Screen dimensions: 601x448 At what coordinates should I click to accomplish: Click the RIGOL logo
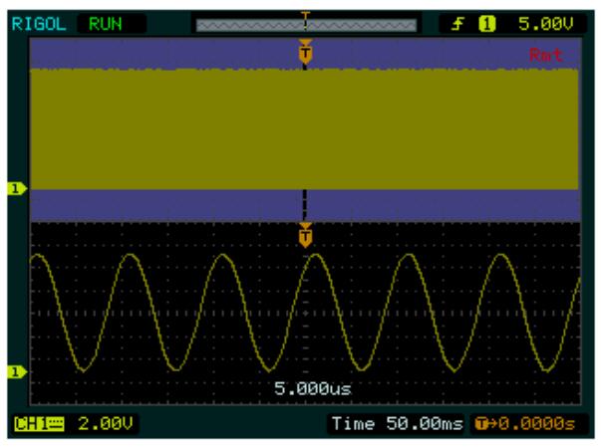pos(30,19)
